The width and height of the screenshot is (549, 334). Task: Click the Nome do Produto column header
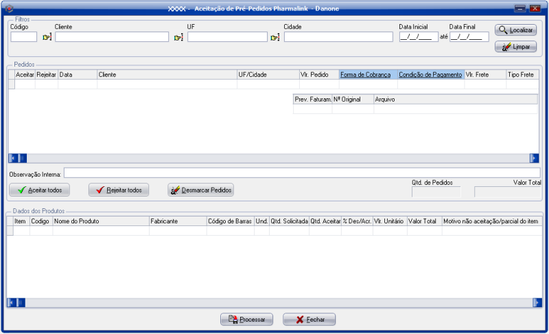100,221
